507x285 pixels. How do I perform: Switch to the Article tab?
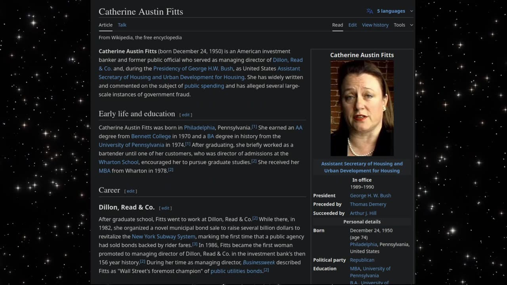106,25
